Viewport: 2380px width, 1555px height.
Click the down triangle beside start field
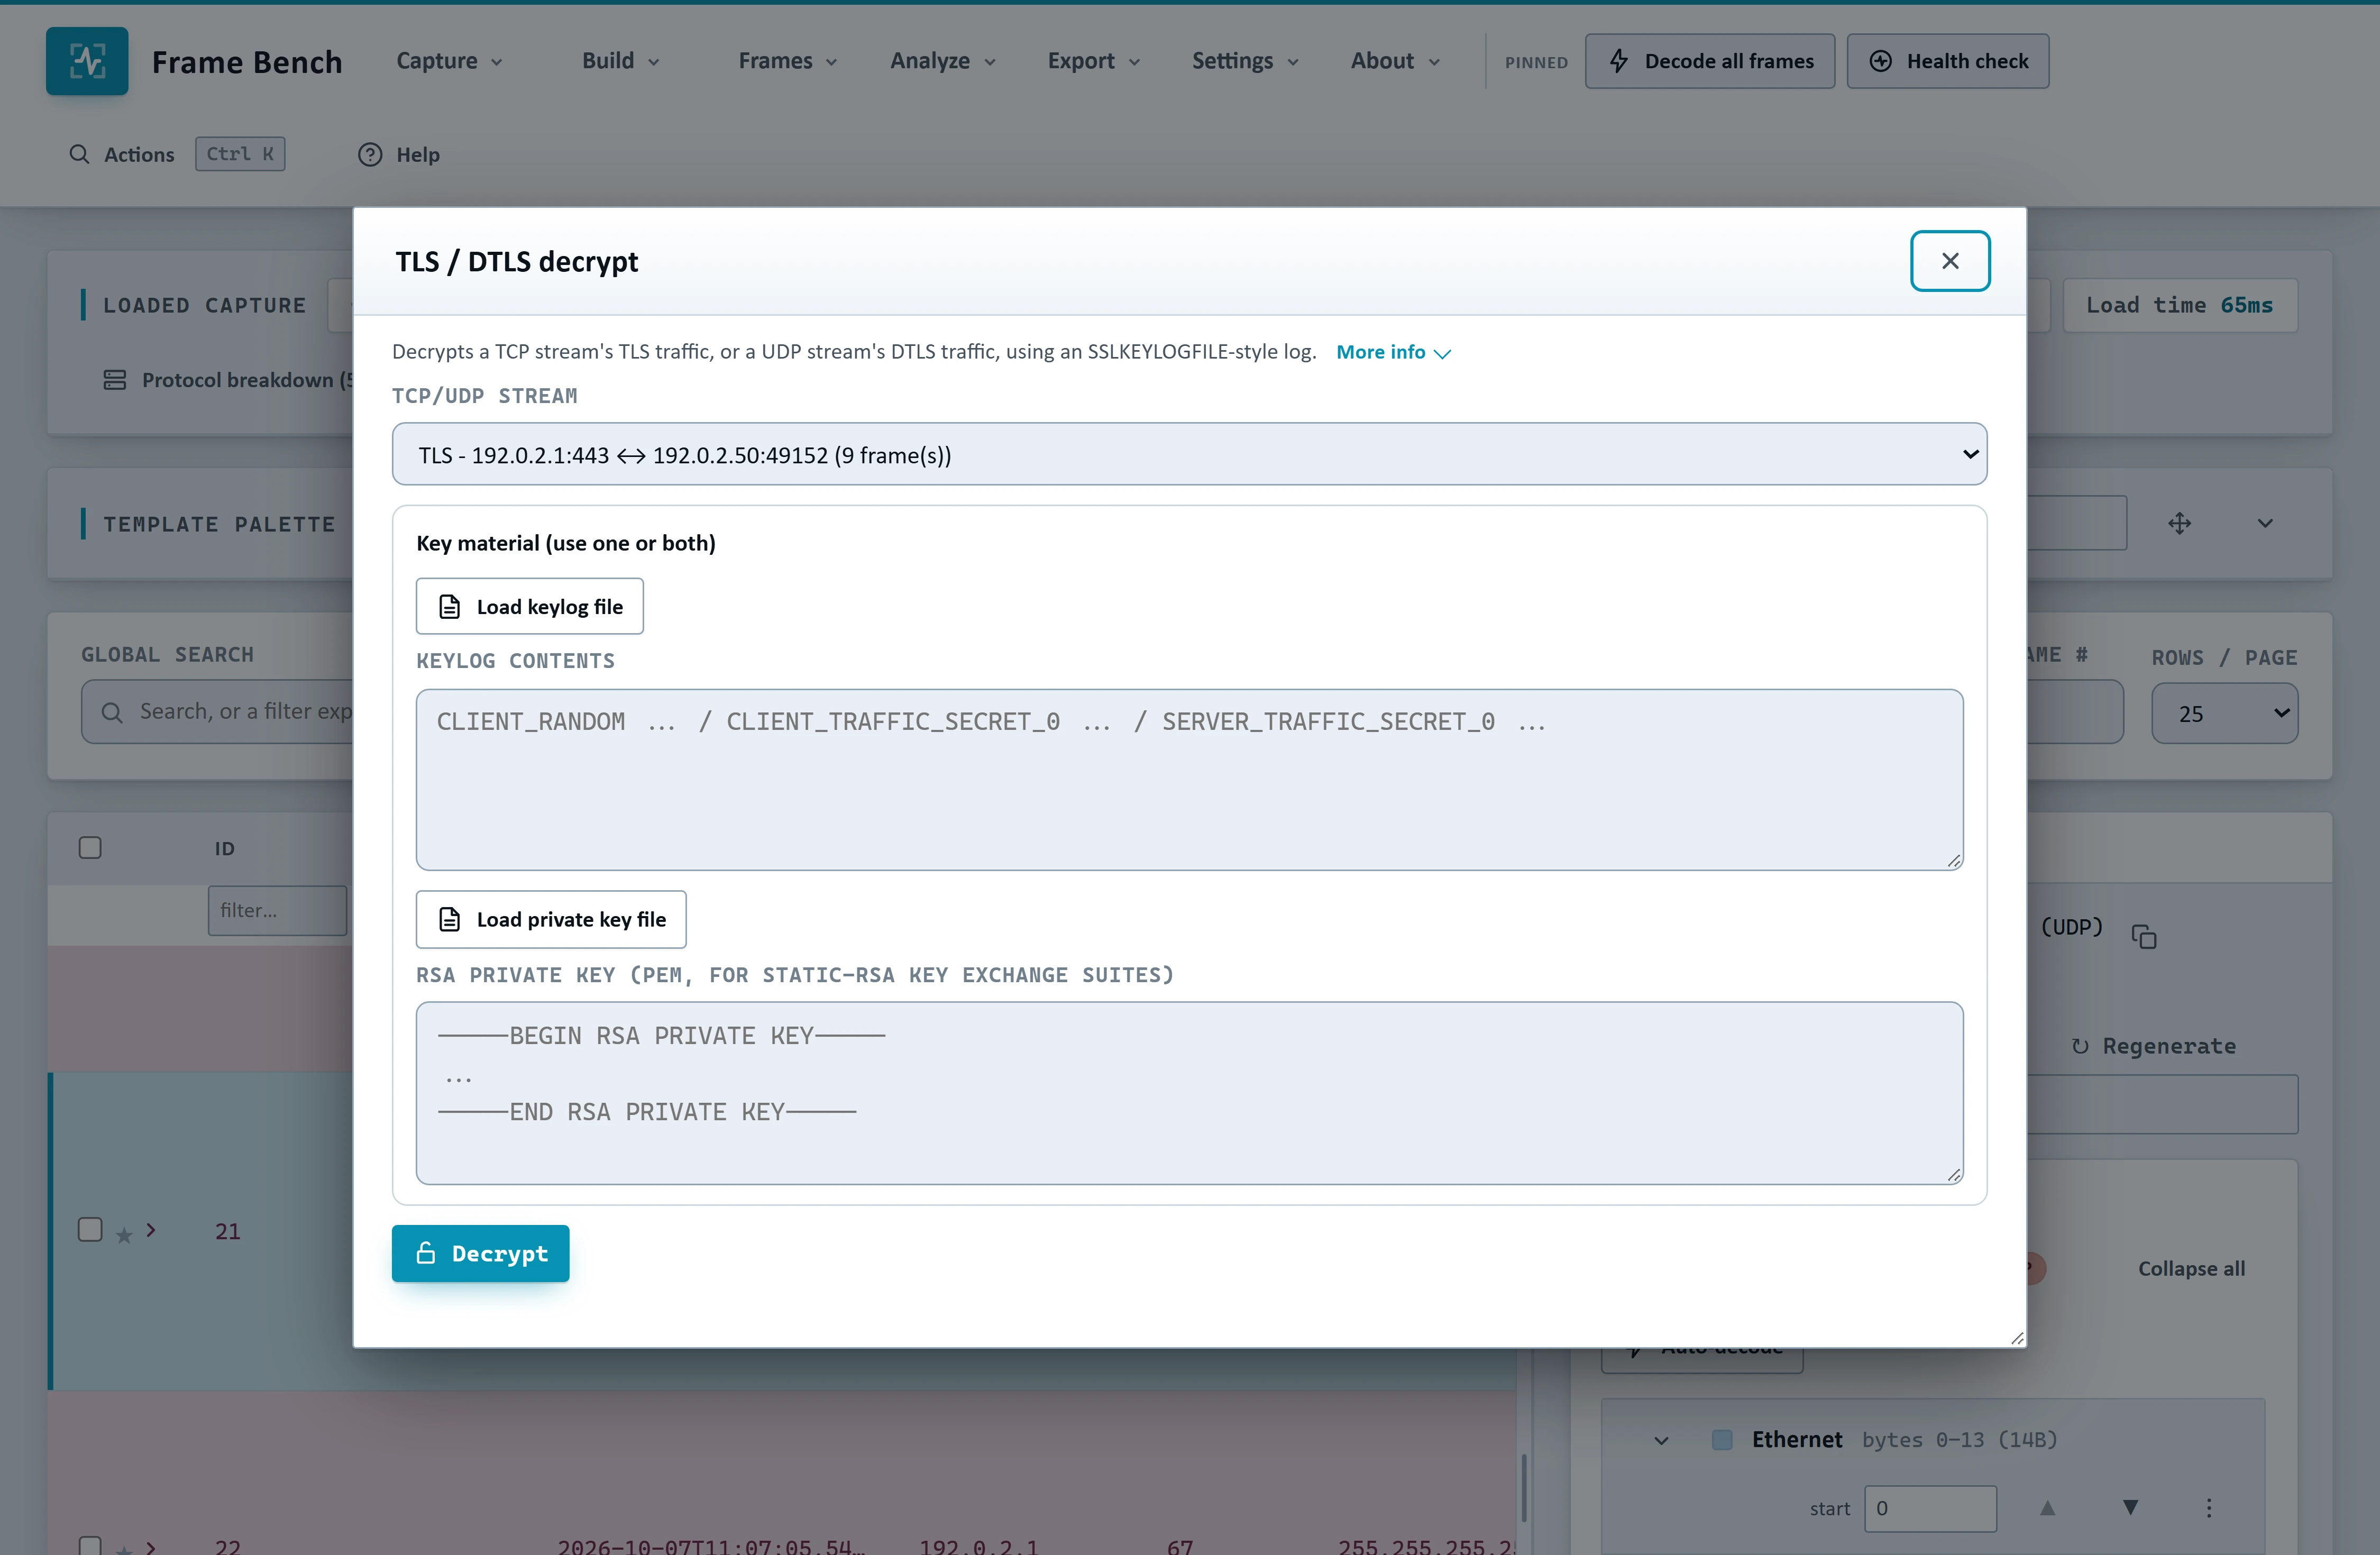2131,1508
